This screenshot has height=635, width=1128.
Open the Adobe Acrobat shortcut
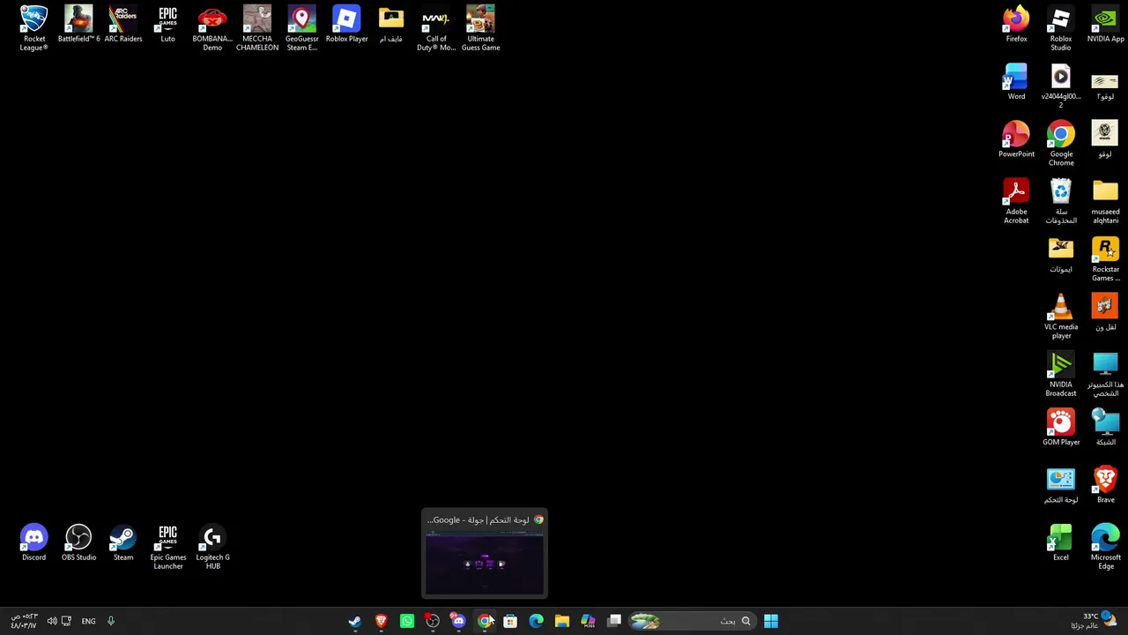click(1016, 201)
